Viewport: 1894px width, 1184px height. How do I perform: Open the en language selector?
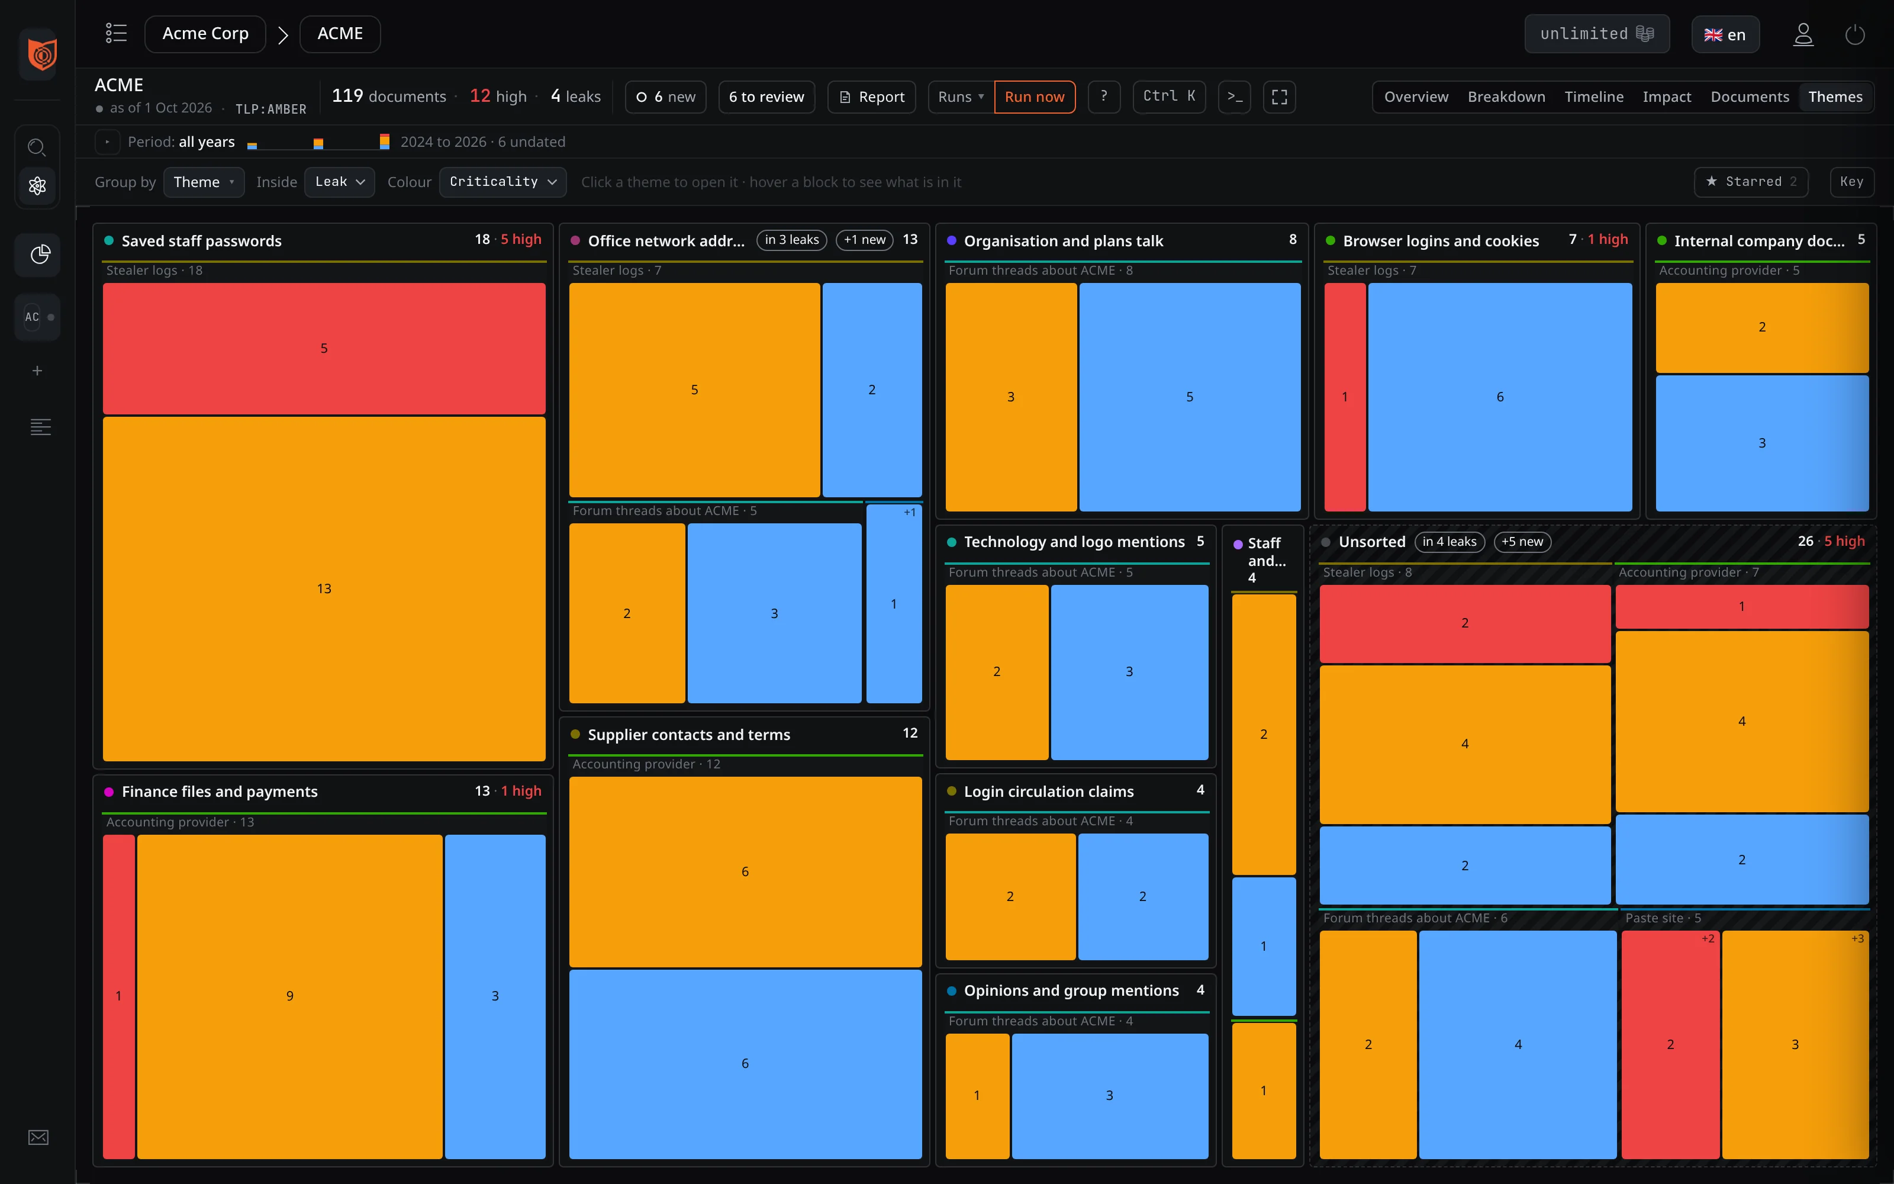click(x=1725, y=34)
